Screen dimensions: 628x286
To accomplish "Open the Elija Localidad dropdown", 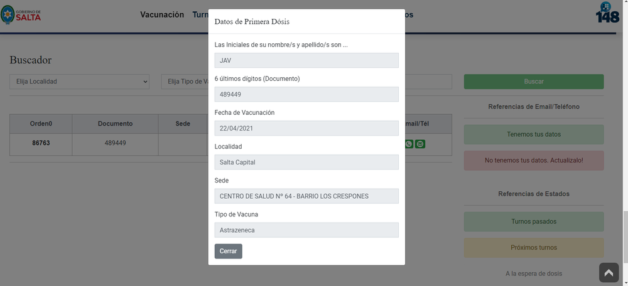I will pyautogui.click(x=79, y=82).
